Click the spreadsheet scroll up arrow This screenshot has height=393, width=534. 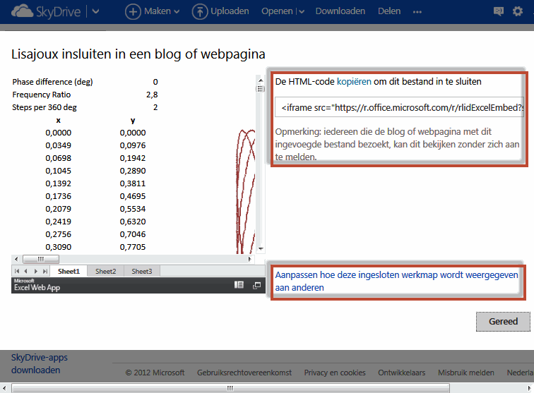point(261,80)
